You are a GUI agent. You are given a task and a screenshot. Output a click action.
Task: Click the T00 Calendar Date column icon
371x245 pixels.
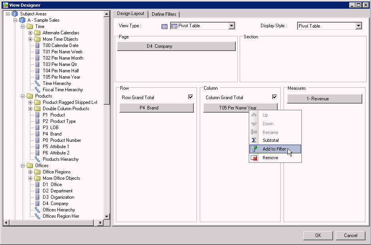coord(38,45)
